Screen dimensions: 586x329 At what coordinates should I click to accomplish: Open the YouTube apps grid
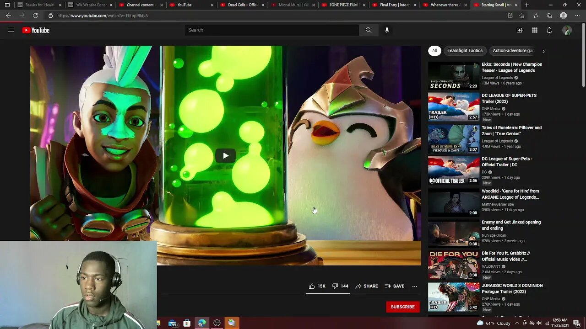pyautogui.click(x=535, y=30)
